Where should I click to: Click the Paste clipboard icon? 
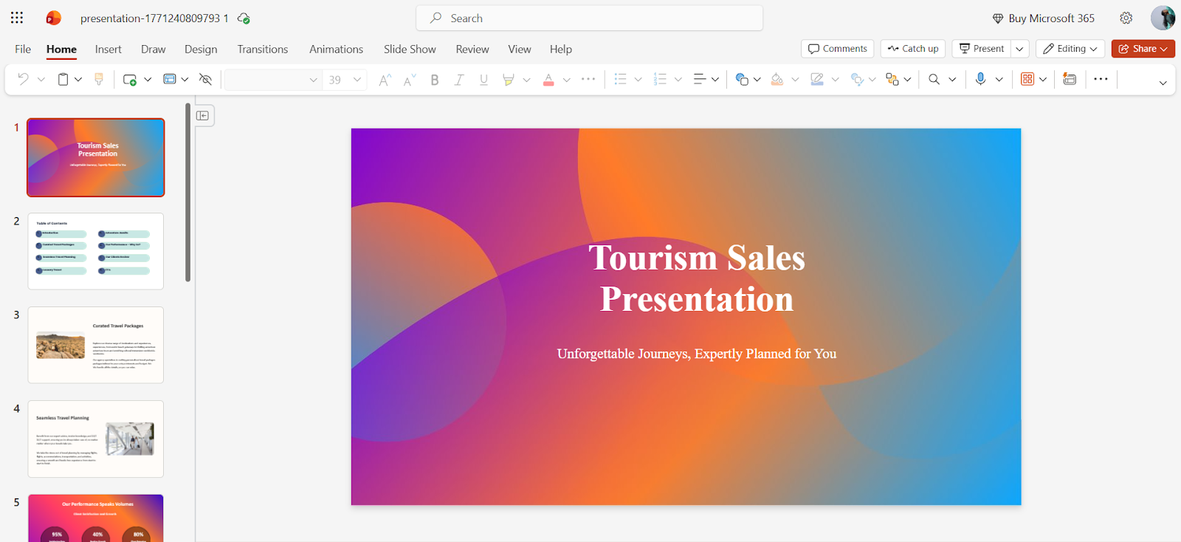(x=63, y=79)
